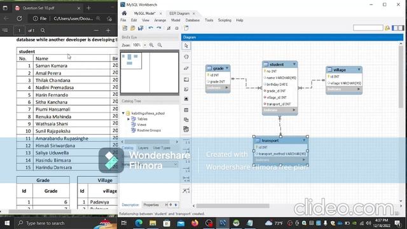Open the Description tab at the bottom
Image resolution: width=407 pixels, height=229 pixels.
click(x=130, y=205)
